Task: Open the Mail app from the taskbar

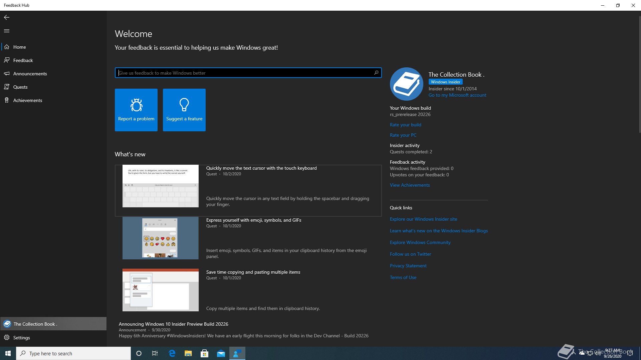Action: tap(221, 353)
